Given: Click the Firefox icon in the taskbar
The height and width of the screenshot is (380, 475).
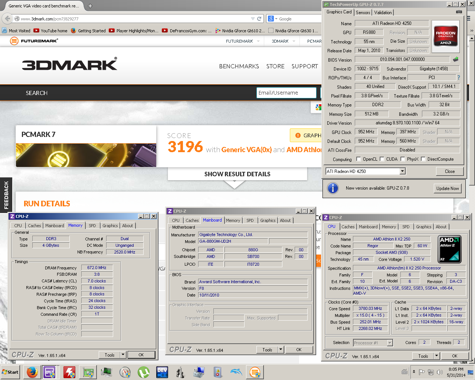Looking at the screenshot, I should [32, 372].
